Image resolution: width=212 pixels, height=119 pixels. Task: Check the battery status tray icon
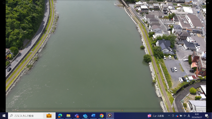(x=181, y=116)
